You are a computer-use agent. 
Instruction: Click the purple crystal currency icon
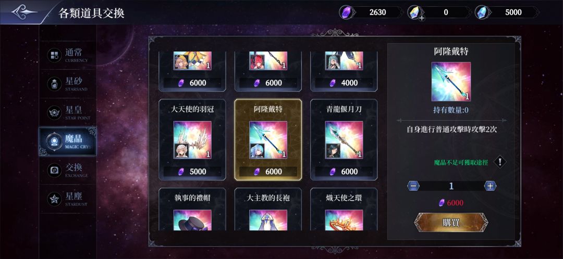coord(346,12)
